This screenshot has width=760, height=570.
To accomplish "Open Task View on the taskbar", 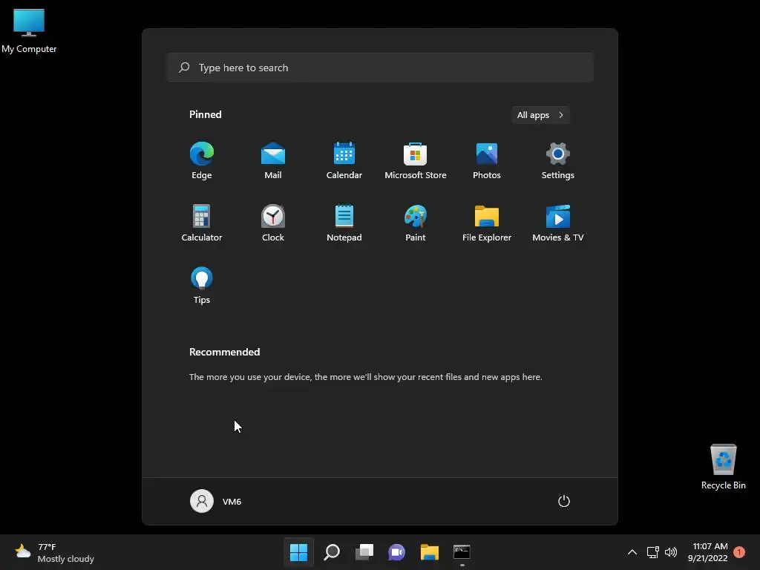I will 364,552.
